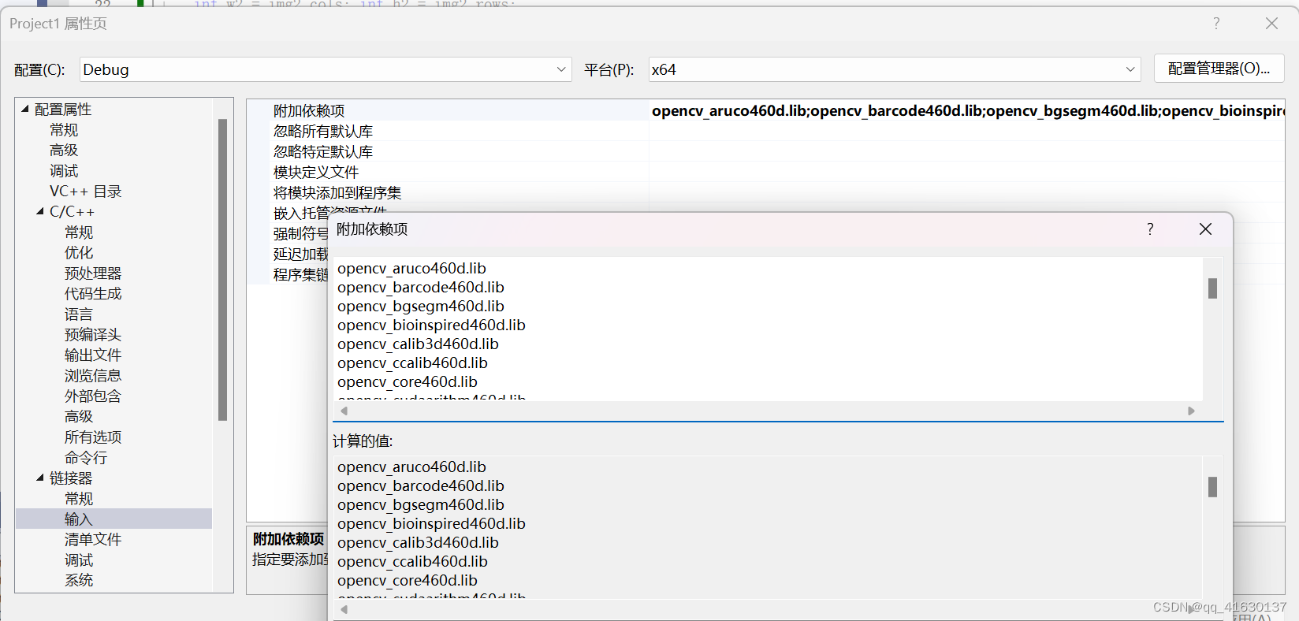1299x621 pixels.
Task: Select 调试 under 链接器
Action: 79,560
